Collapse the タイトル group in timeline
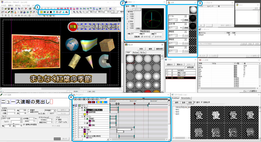Screen dimensions: 261x142 click(x=80, y=127)
